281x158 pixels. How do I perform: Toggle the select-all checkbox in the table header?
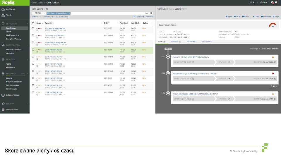click(33, 23)
